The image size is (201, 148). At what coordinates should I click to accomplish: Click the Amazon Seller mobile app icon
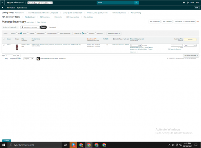tap(38, 59)
